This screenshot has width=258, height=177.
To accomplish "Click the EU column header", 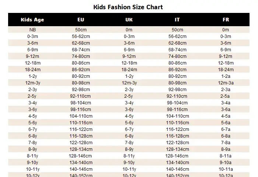I will pyautogui.click(x=81, y=20).
